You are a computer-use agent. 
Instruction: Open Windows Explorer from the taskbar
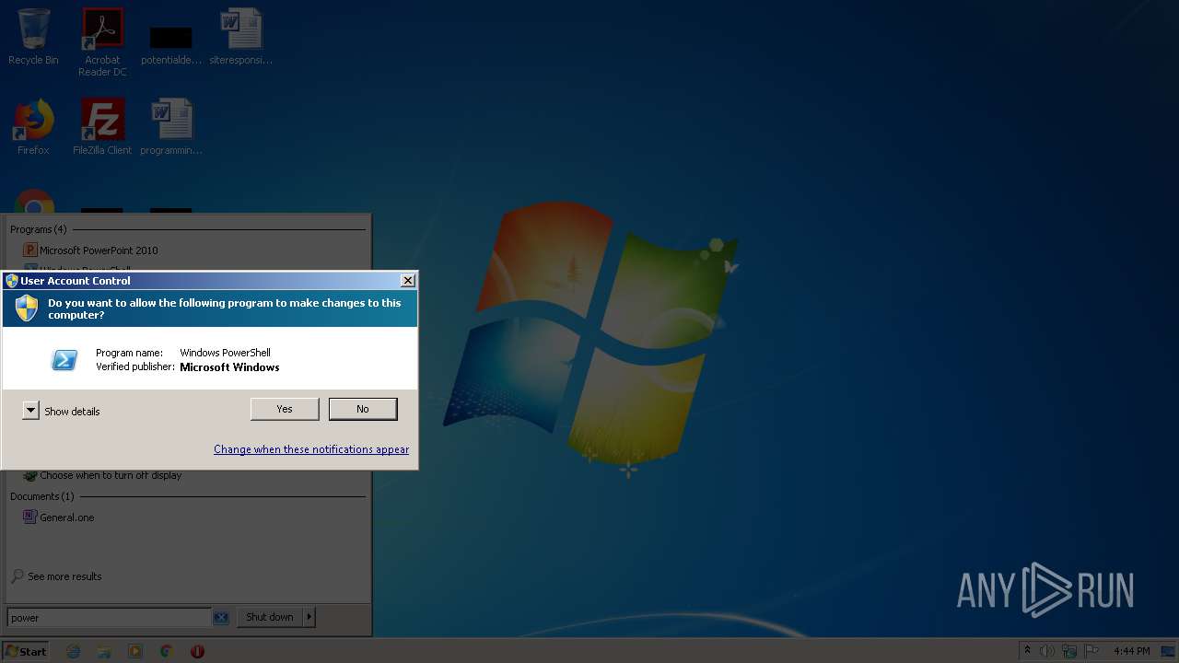coord(104,651)
